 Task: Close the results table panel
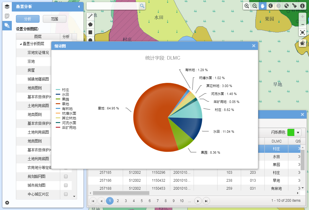[x=302, y=114]
